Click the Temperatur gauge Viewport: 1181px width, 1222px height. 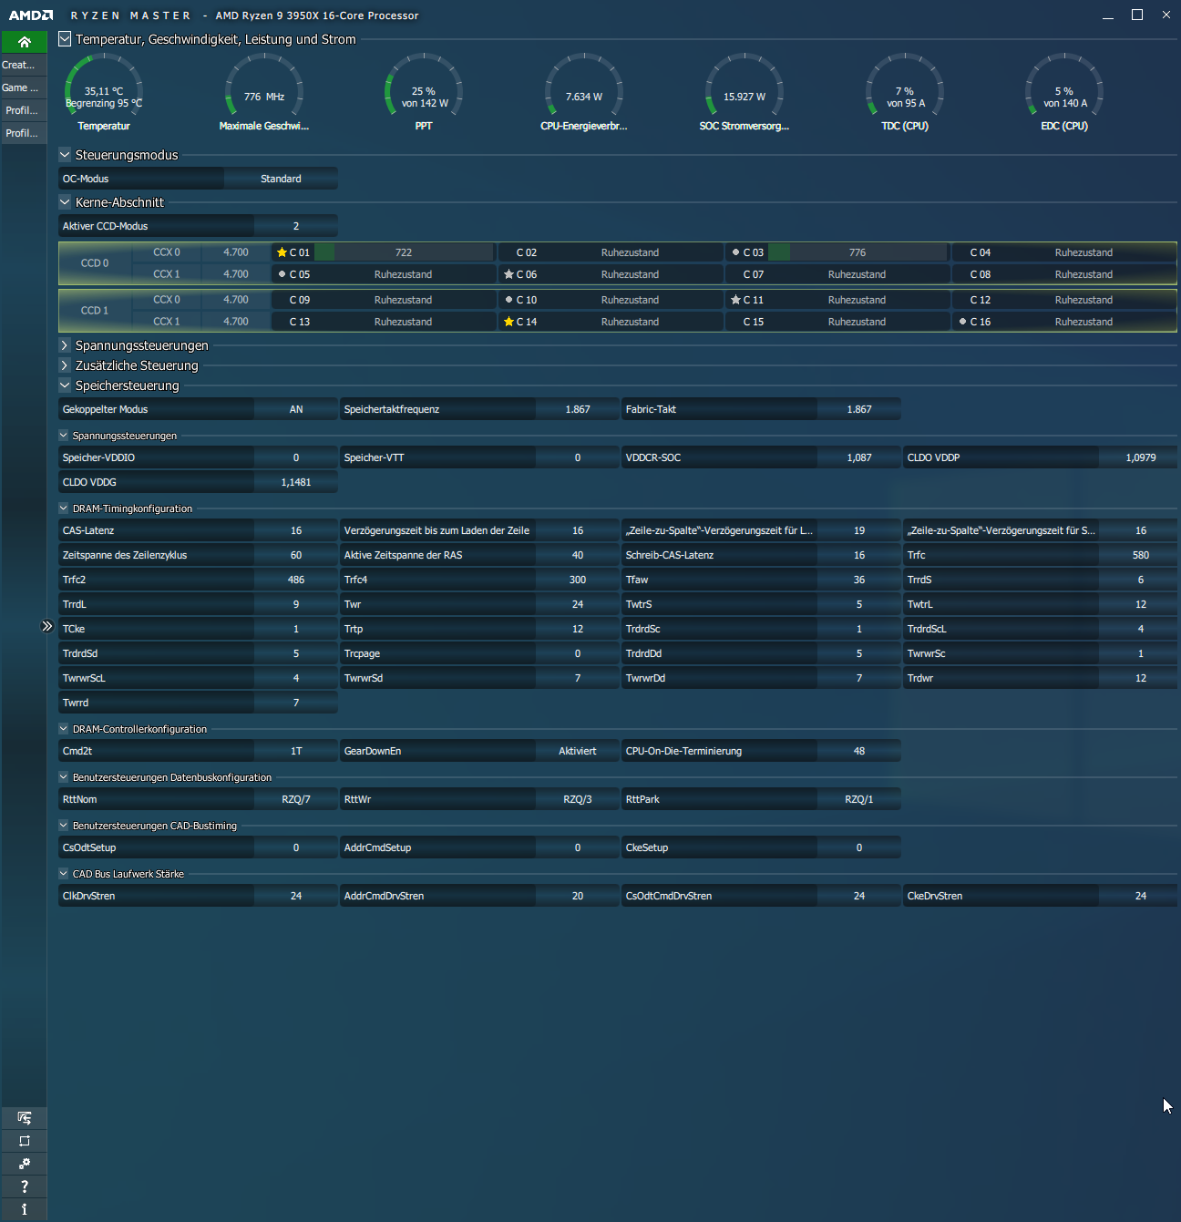[x=104, y=91]
